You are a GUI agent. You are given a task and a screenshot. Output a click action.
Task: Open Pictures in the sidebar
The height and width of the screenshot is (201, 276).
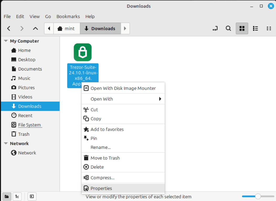click(x=30, y=88)
